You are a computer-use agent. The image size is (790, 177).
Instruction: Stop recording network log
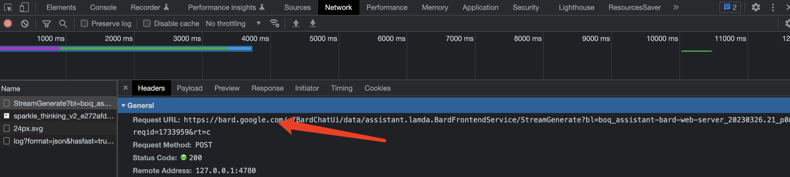tap(8, 24)
